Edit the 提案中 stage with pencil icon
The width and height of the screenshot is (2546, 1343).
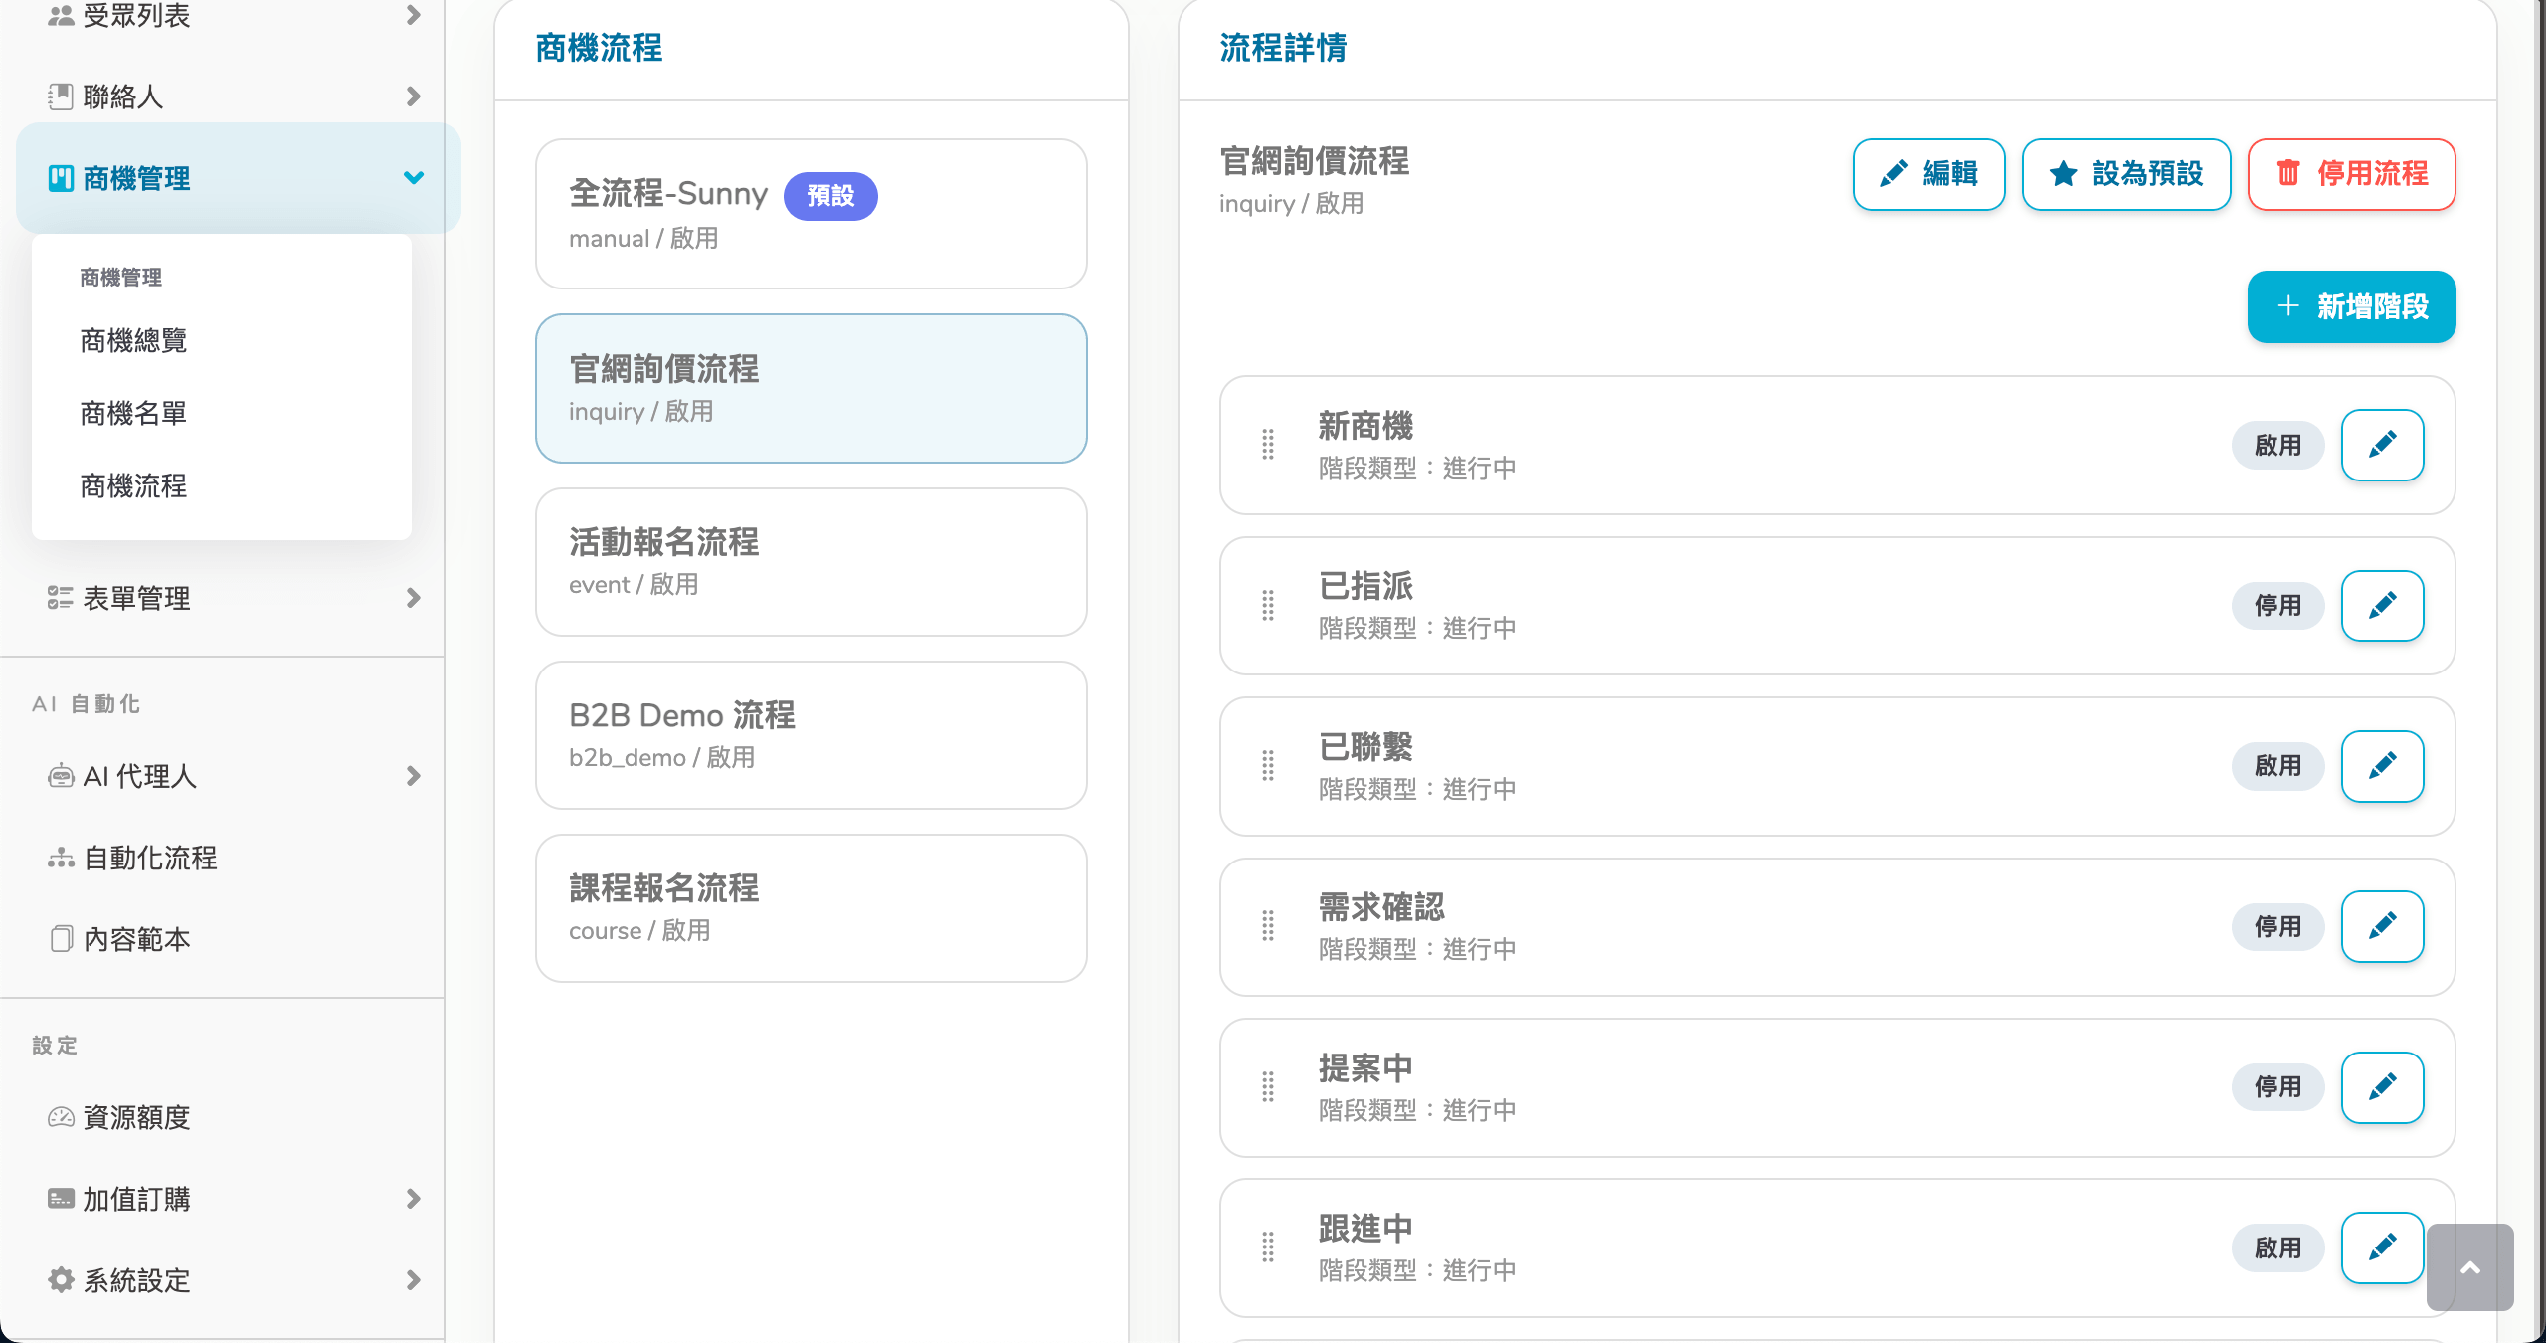[x=2382, y=1087]
